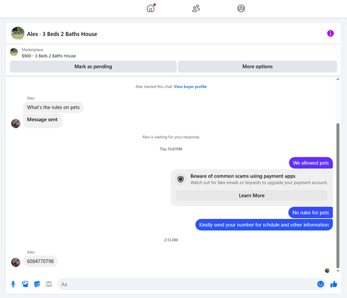The width and height of the screenshot is (347, 298).
Task: Open View buyer profile link
Action: [190, 87]
